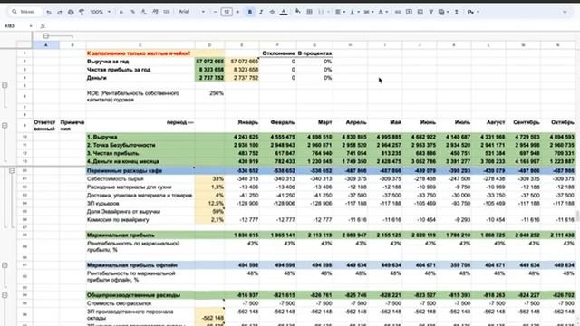This screenshot has height=326, width=580.
Task: Merge the selected cells
Action: tap(321, 12)
